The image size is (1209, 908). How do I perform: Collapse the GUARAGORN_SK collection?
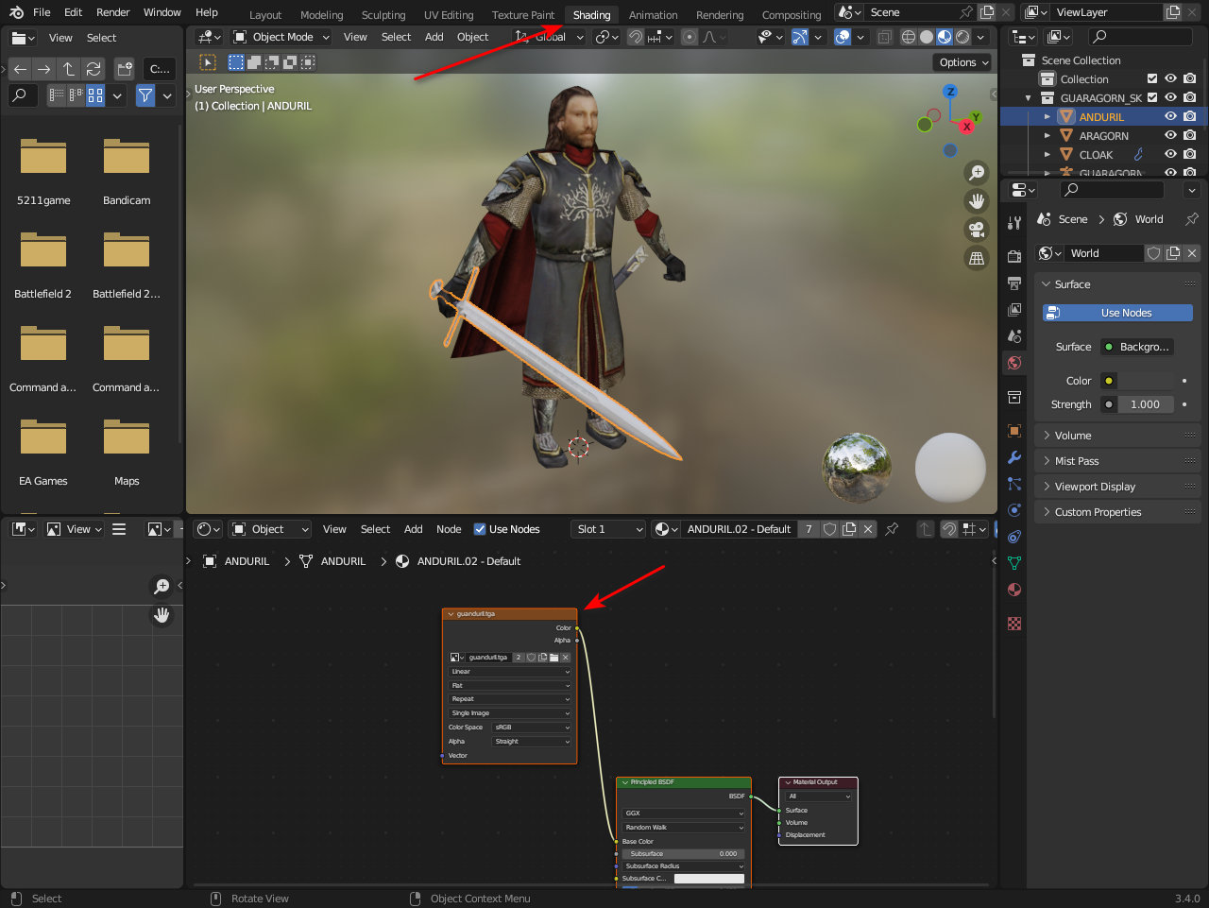1029,98
